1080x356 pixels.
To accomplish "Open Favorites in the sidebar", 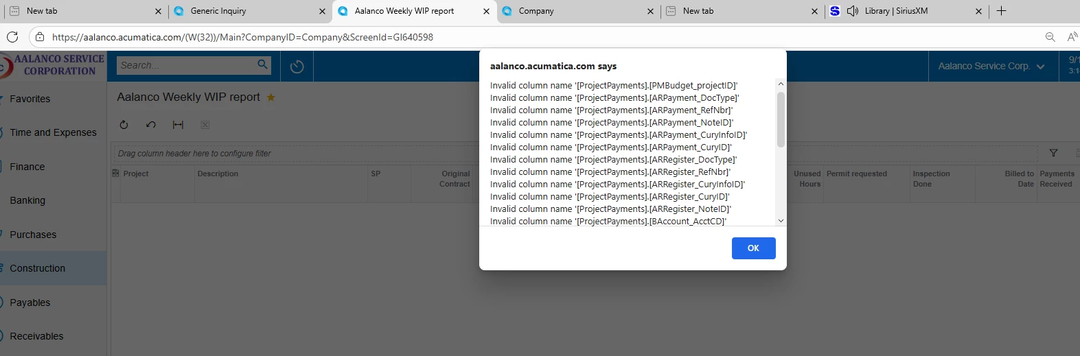I will 30,99.
